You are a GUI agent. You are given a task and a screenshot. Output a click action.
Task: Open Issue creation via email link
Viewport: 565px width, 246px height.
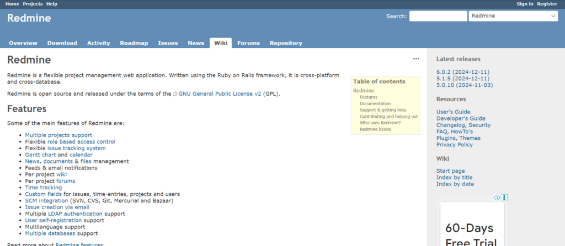pos(57,207)
